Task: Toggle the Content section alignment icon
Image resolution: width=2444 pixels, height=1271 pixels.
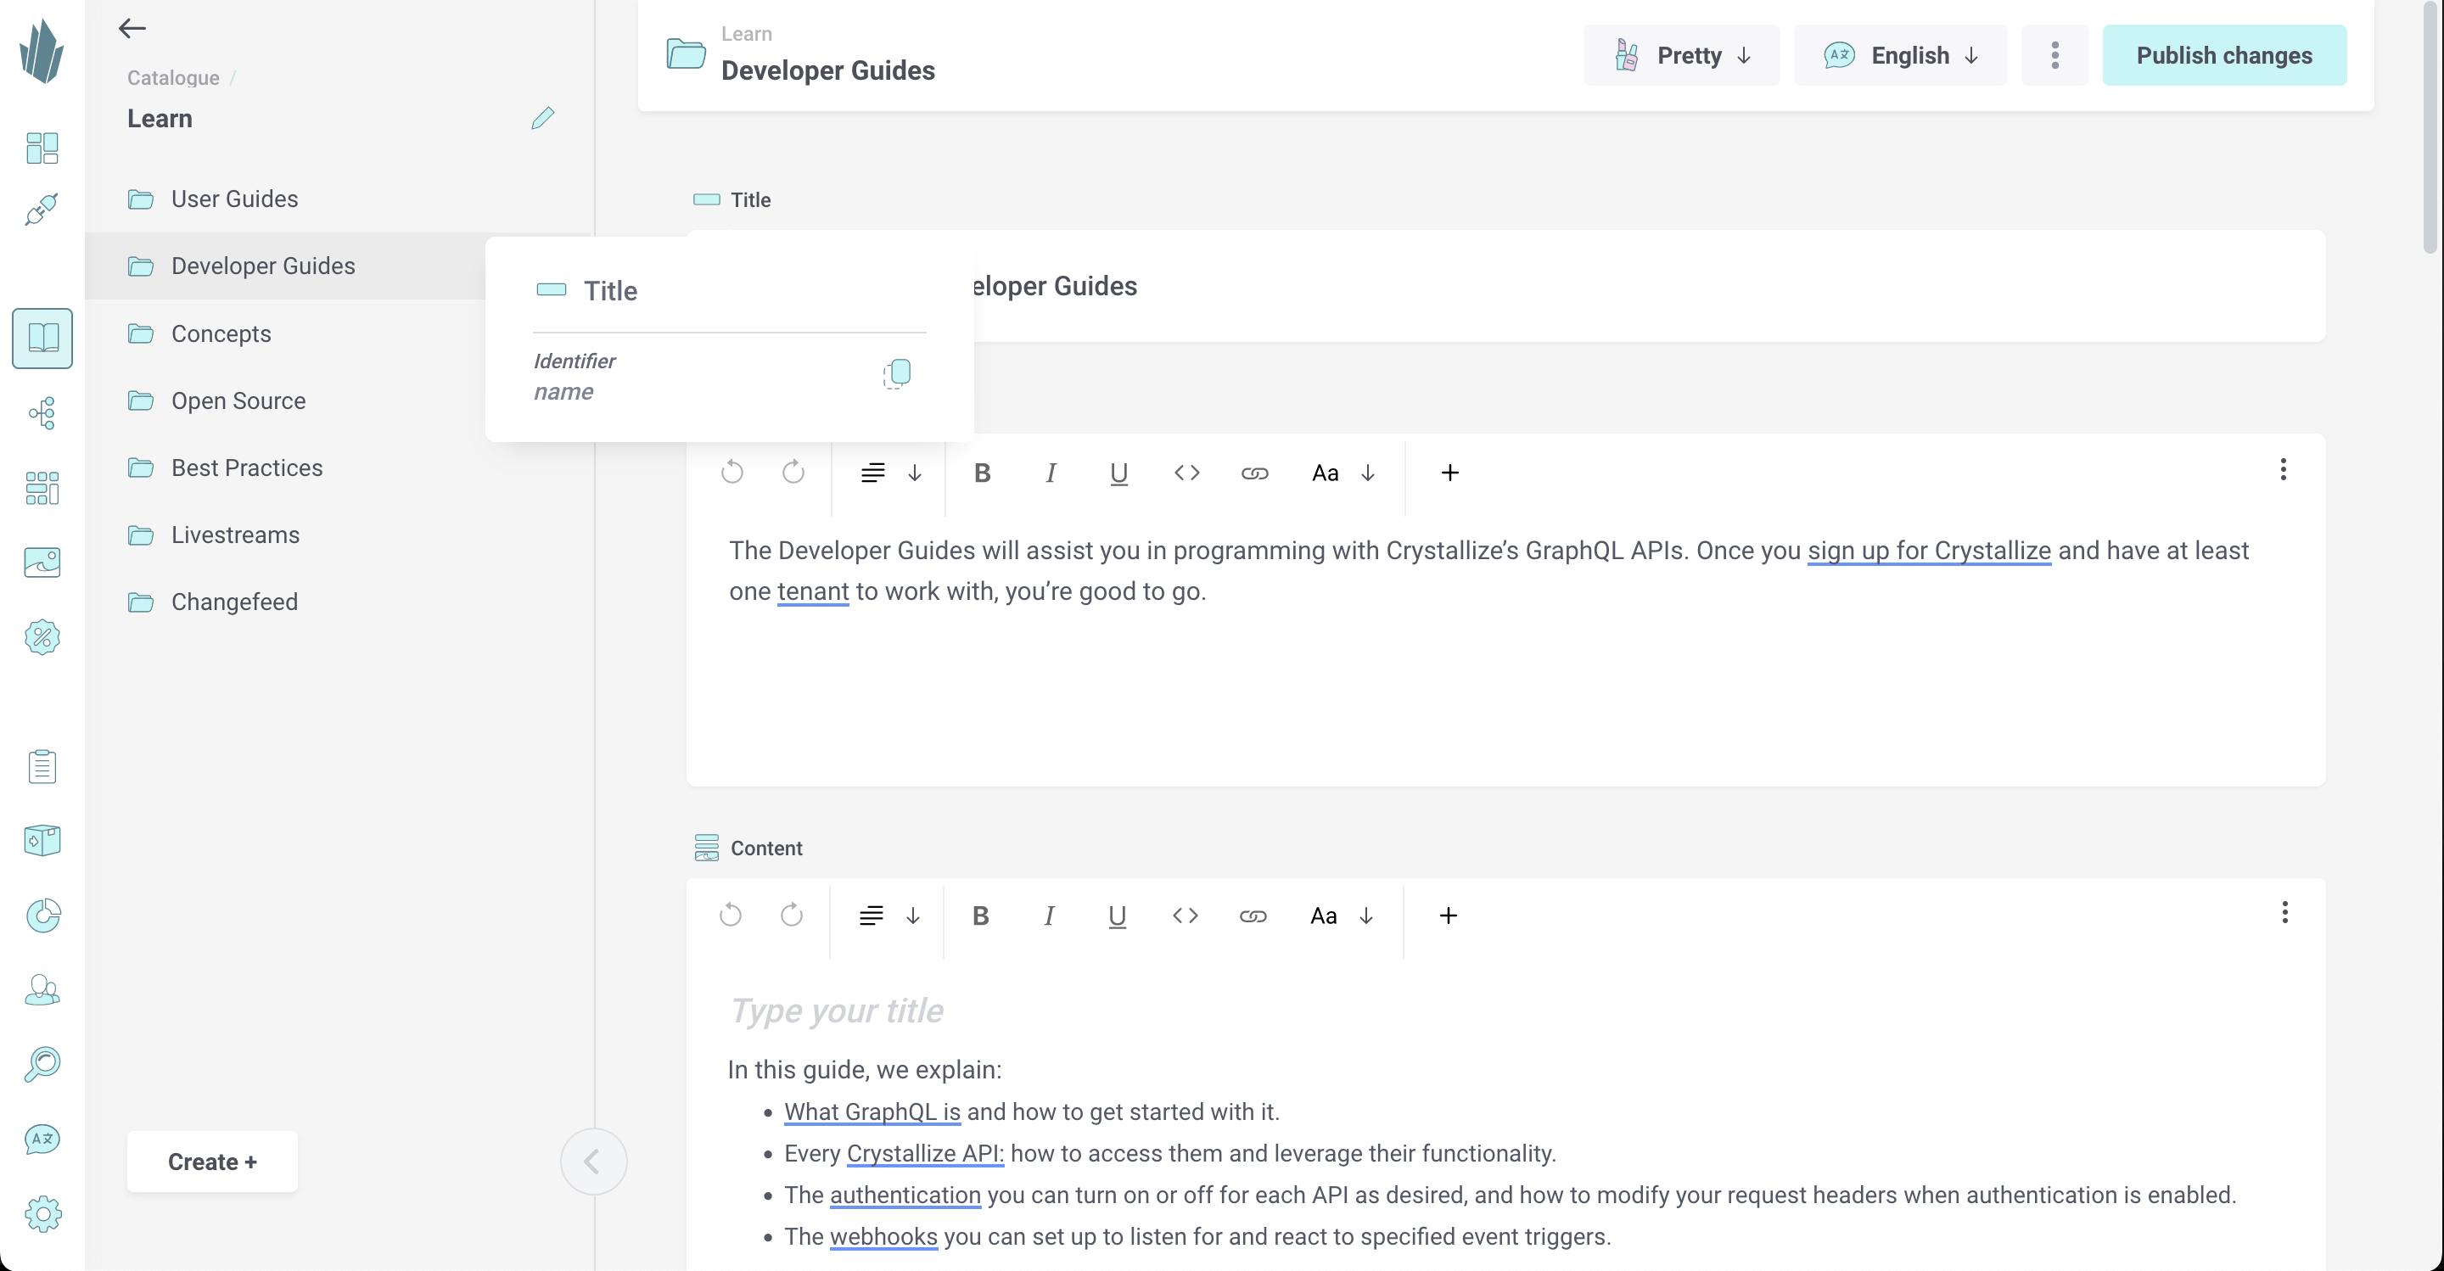Action: 872,915
